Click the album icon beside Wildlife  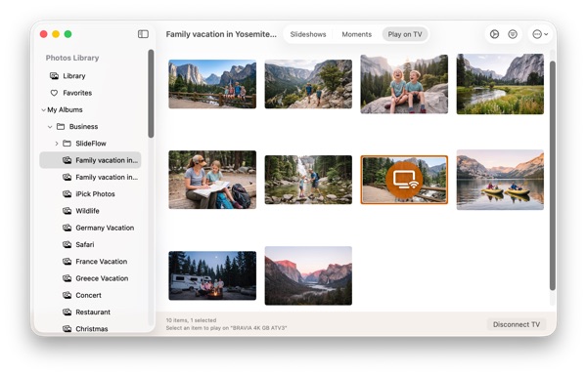pyautogui.click(x=67, y=211)
